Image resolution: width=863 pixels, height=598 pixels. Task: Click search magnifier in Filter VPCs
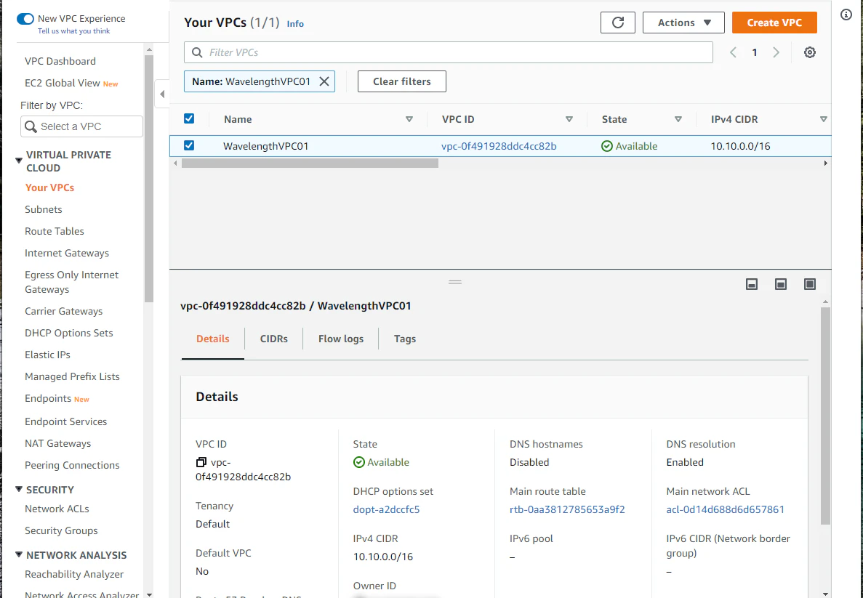tap(196, 52)
